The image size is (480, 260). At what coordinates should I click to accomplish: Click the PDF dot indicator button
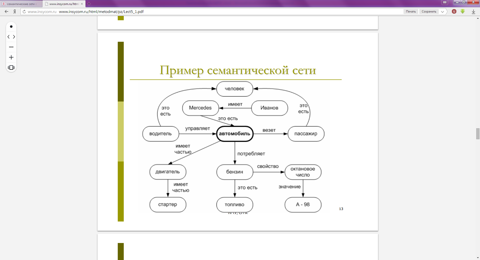pos(11,26)
